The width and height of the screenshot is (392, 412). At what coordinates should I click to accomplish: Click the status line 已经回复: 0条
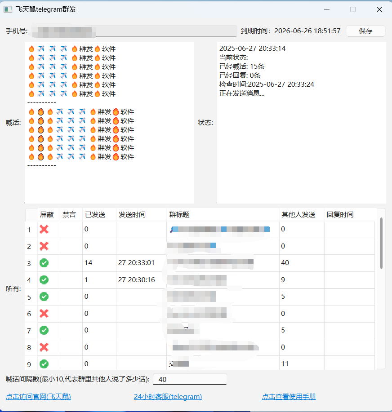click(x=240, y=75)
